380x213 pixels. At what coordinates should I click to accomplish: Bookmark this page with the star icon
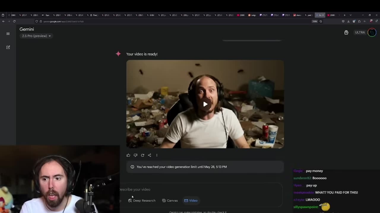coord(321,21)
